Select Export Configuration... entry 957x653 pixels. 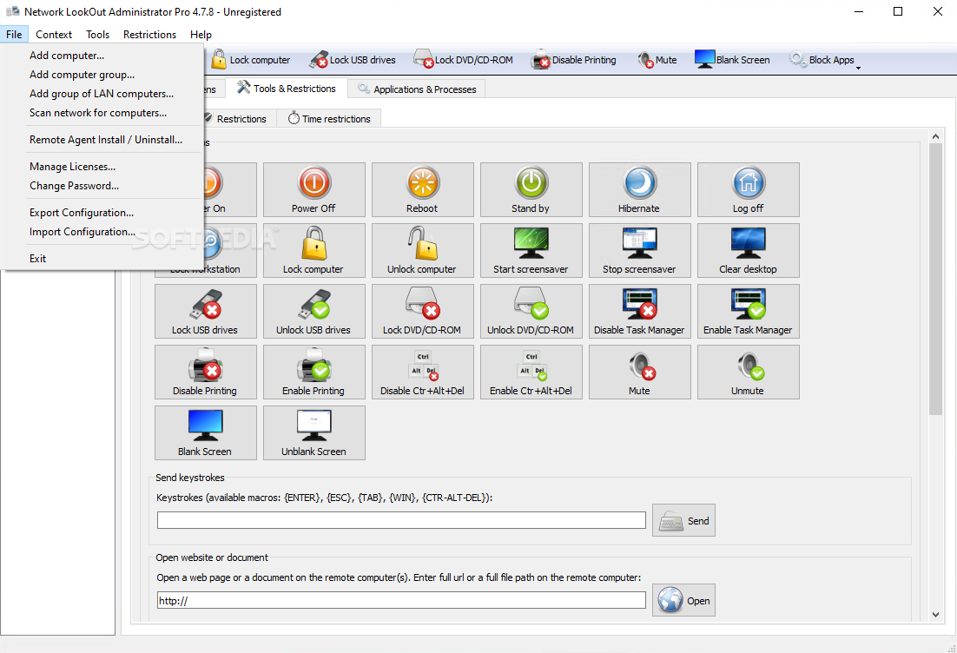102,213
